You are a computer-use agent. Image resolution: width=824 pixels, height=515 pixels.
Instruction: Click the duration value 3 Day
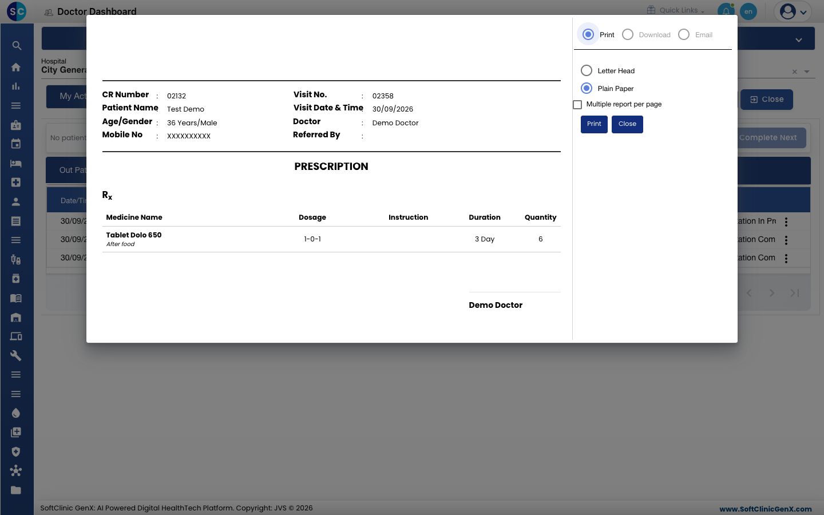click(x=485, y=239)
